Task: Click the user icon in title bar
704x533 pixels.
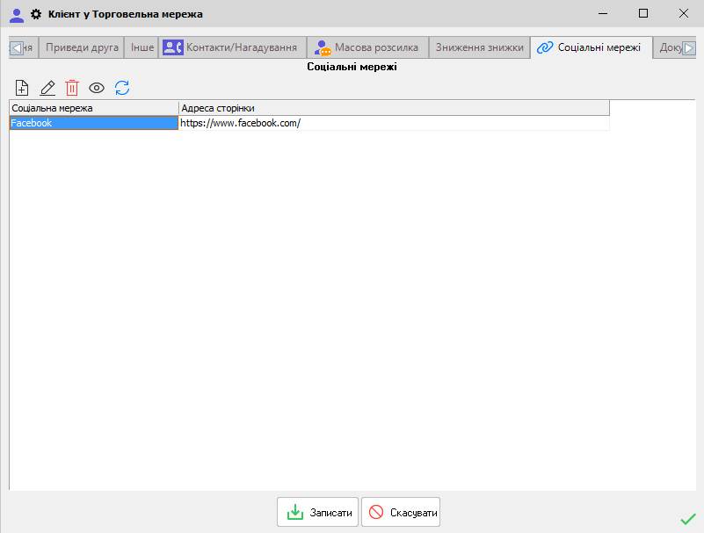Action: (16, 14)
